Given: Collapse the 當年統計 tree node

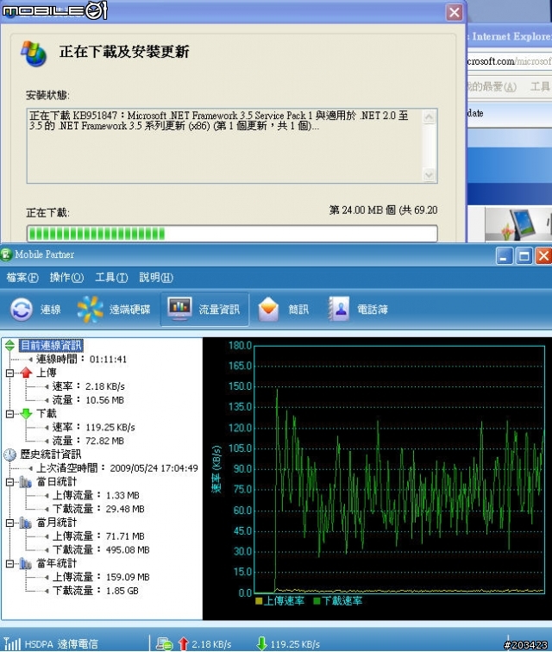Looking at the screenshot, I should click(x=9, y=564).
